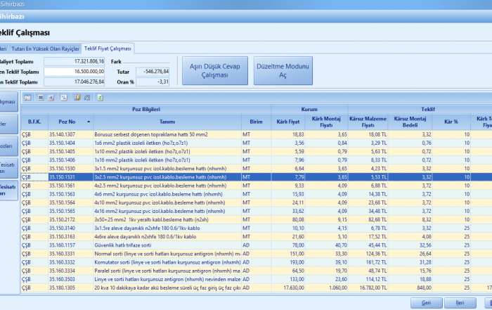492x310 pixels.
Task: Select the Teklif Fiyat Çalışması tab
Action: point(108,48)
